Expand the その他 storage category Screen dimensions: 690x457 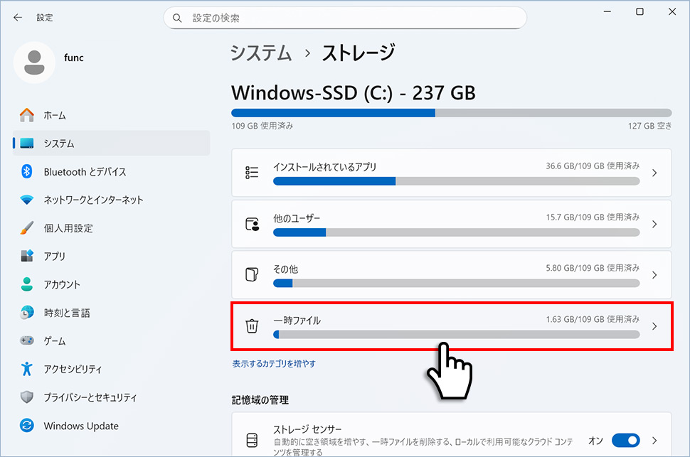(x=654, y=274)
